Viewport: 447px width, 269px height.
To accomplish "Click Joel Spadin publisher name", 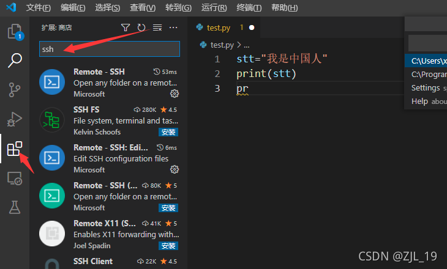I will point(92,246).
